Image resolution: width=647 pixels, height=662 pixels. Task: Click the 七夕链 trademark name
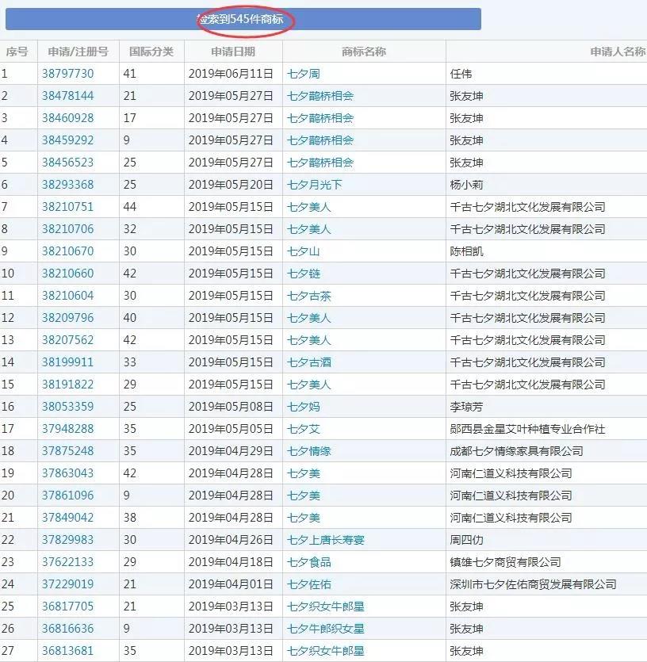click(x=304, y=273)
